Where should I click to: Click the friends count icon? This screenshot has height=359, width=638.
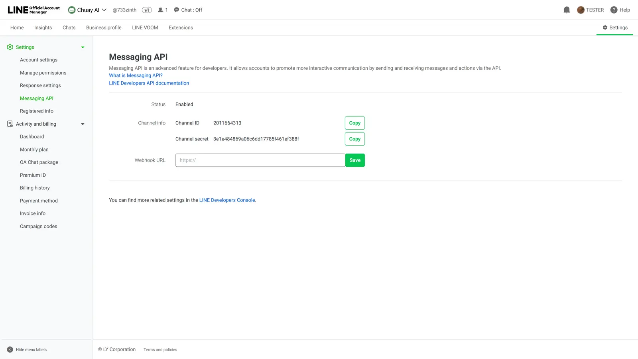coord(161,10)
